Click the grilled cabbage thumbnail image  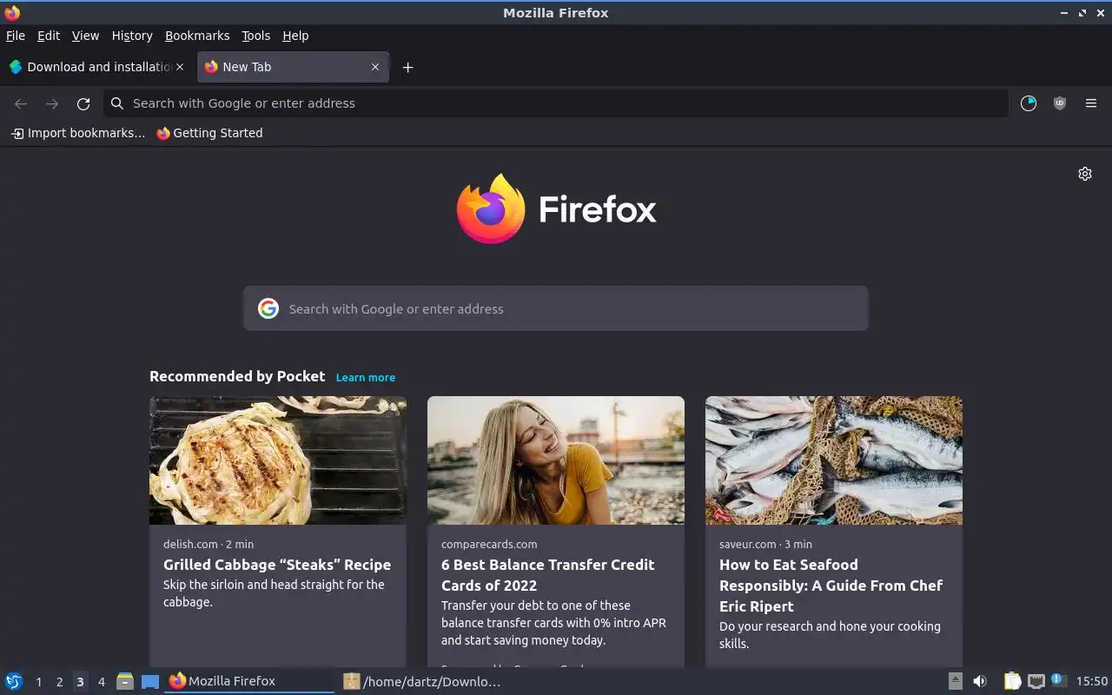pos(278,460)
